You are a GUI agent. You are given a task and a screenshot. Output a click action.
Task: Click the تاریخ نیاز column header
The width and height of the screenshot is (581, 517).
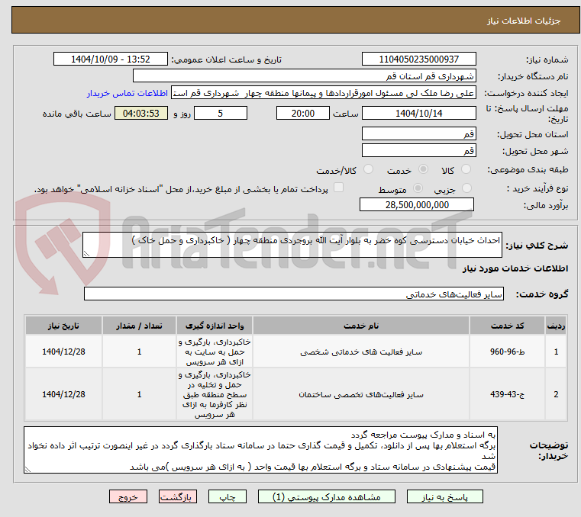(63, 326)
